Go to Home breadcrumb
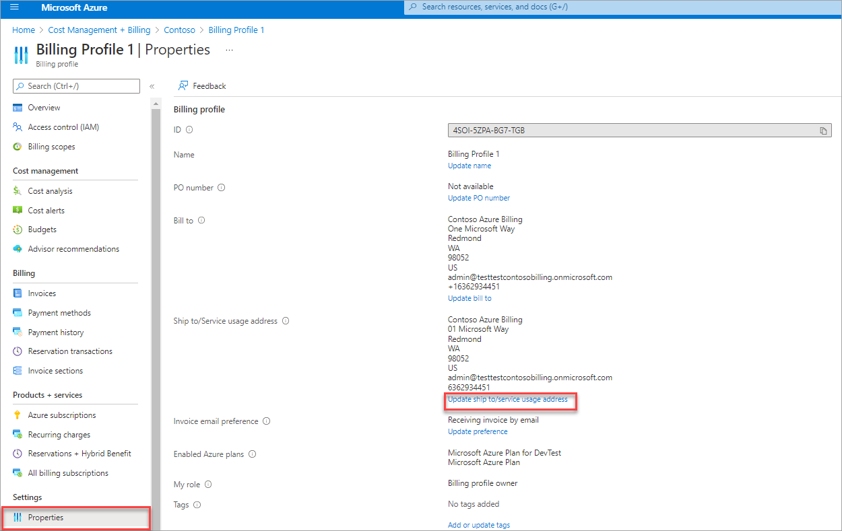This screenshot has height=531, width=842. pyautogui.click(x=24, y=30)
